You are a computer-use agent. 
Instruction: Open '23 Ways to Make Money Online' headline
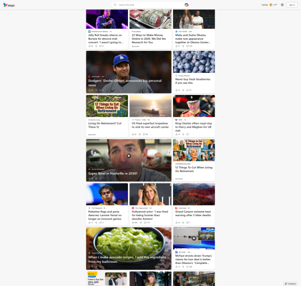tap(148, 39)
